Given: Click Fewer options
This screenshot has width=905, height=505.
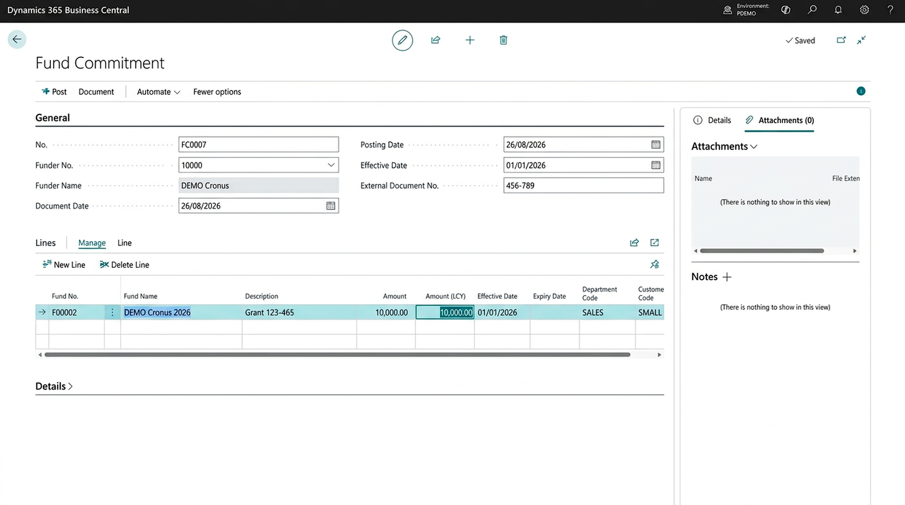Looking at the screenshot, I should [217, 92].
